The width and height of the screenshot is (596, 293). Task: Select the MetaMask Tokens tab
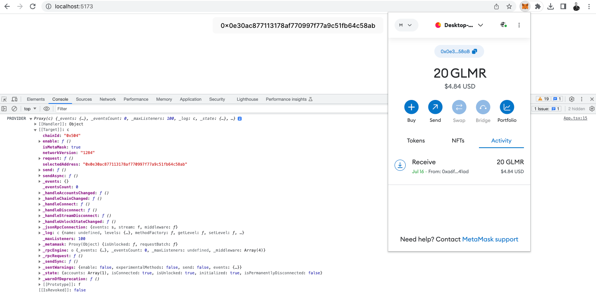coord(416,141)
